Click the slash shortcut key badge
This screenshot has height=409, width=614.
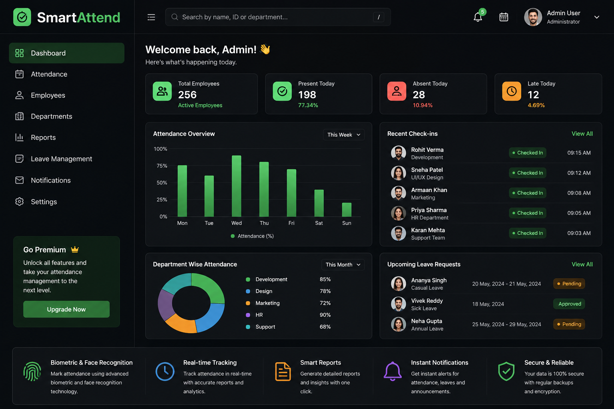pyautogui.click(x=379, y=17)
